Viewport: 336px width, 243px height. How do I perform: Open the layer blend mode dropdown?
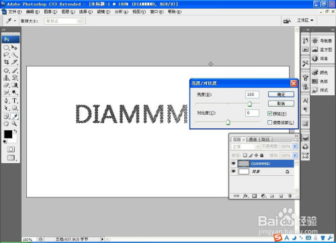245,147
